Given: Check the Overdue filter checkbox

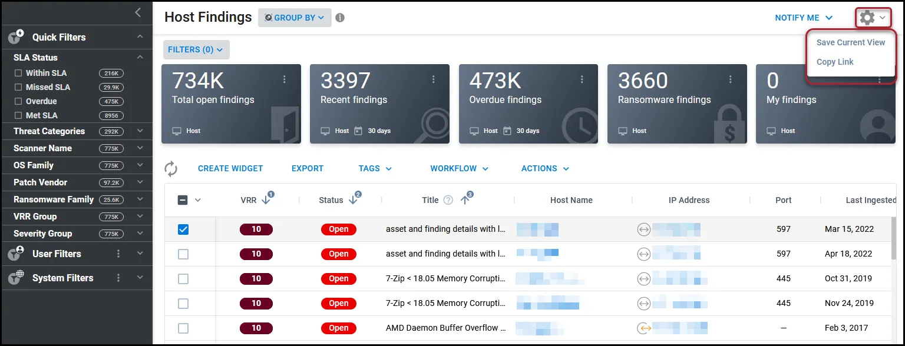Looking at the screenshot, I should (x=18, y=101).
